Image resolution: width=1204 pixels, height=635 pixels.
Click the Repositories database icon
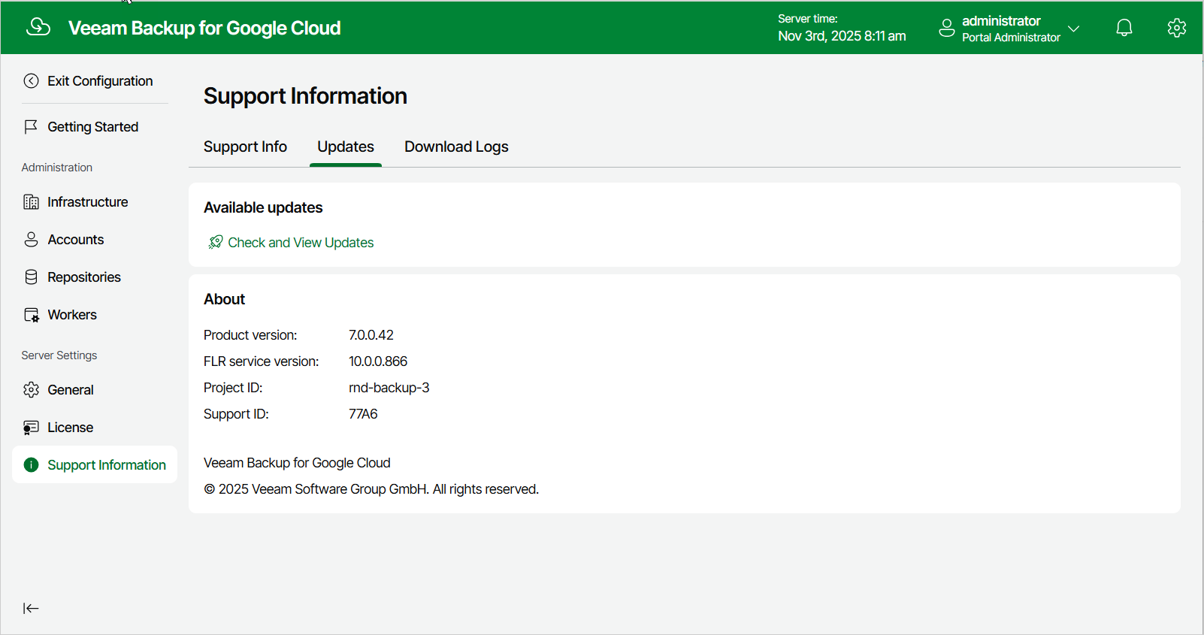tap(31, 277)
